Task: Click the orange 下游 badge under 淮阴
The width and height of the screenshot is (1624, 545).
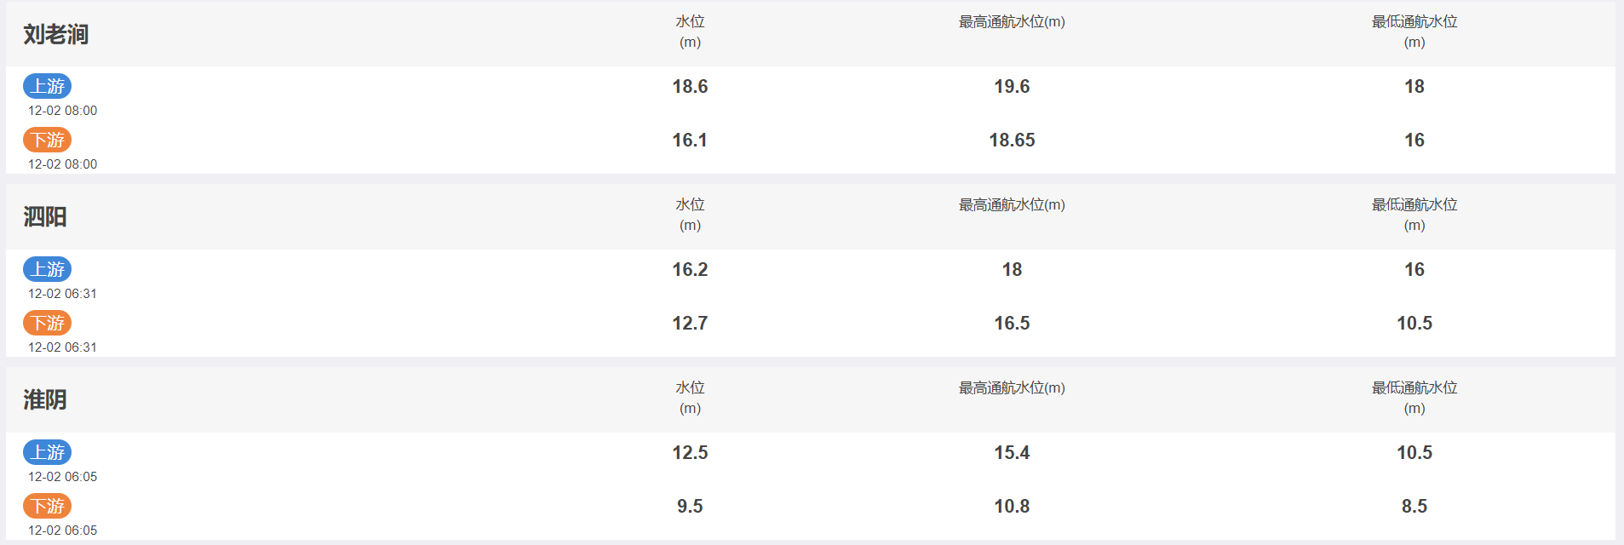Action: 47,506
